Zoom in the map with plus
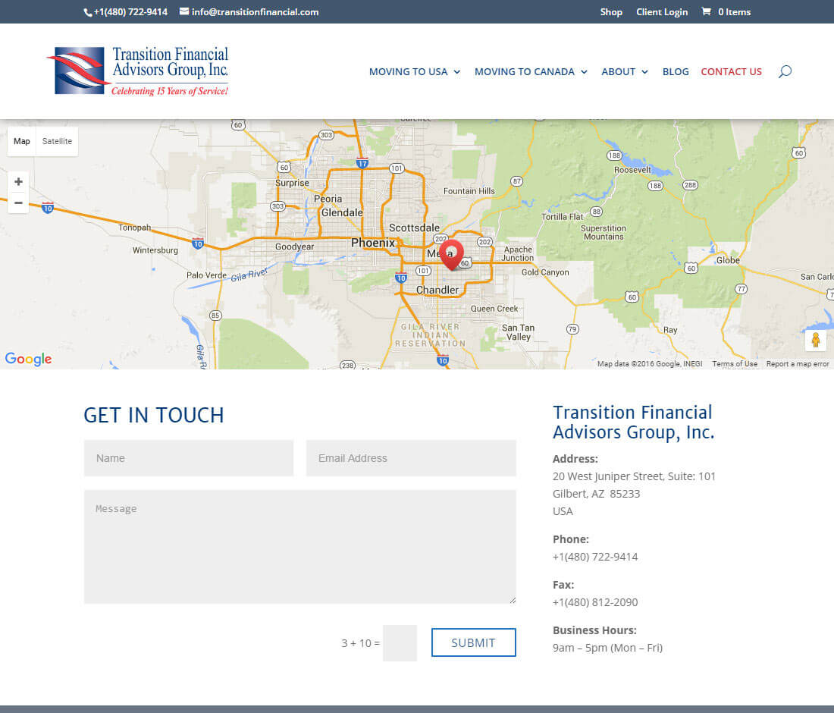The width and height of the screenshot is (834, 713). pos(18,182)
